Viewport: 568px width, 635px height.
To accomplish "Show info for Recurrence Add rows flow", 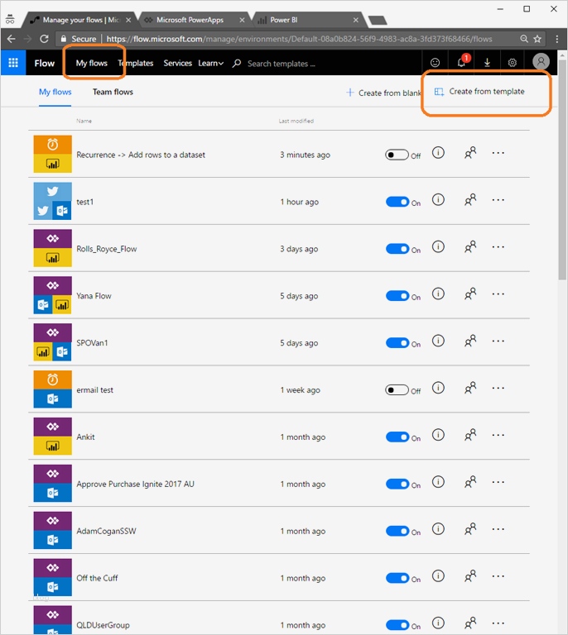I will coord(438,153).
